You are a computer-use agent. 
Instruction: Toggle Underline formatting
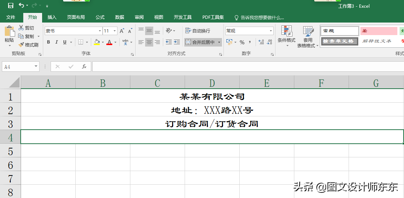point(64,42)
